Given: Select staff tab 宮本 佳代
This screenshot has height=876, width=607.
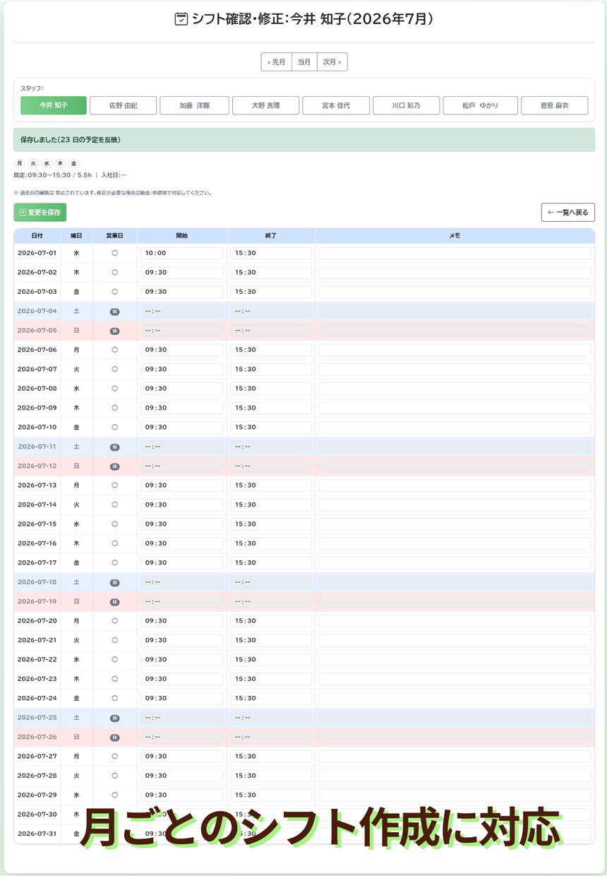Looking at the screenshot, I should 336,105.
